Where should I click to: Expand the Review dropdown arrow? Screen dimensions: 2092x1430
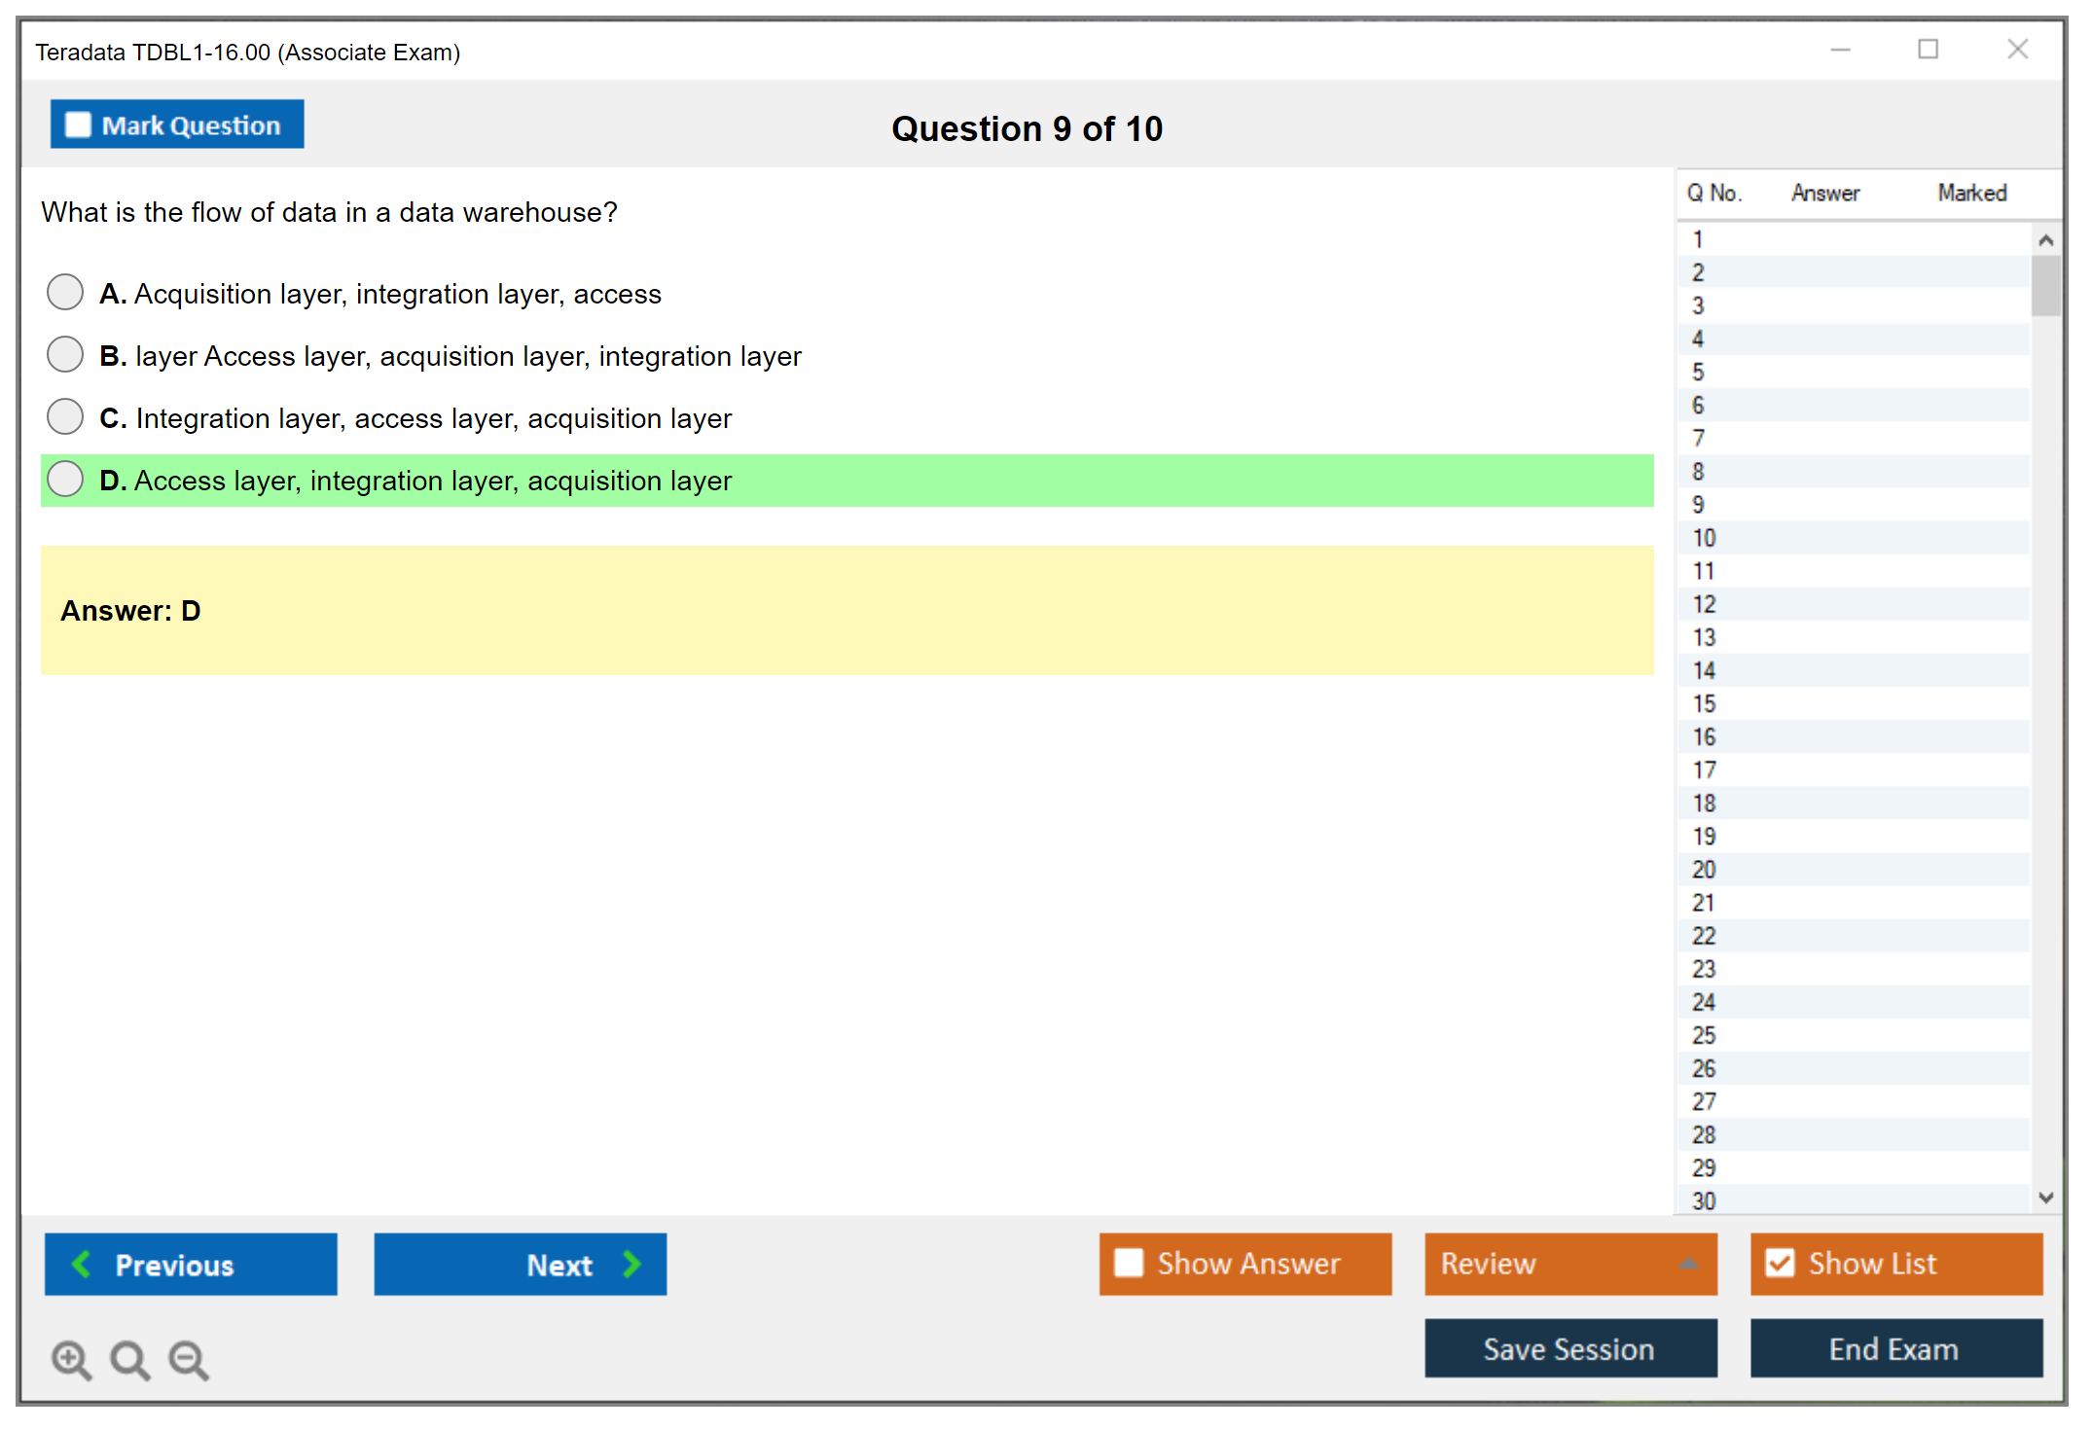(1688, 1264)
